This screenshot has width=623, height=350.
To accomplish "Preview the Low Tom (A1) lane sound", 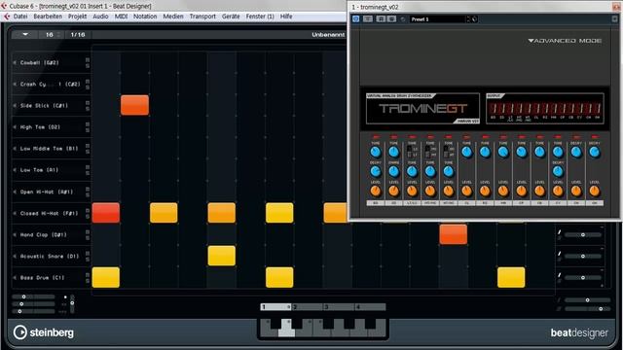I will [x=15, y=170].
